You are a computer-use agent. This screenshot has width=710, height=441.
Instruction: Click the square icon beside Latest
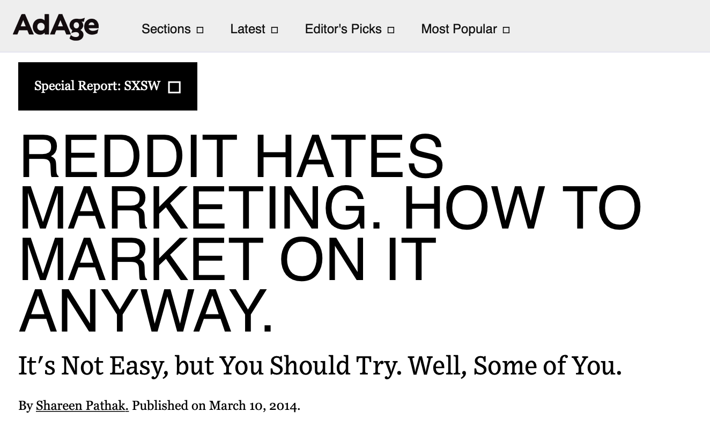pos(275,30)
